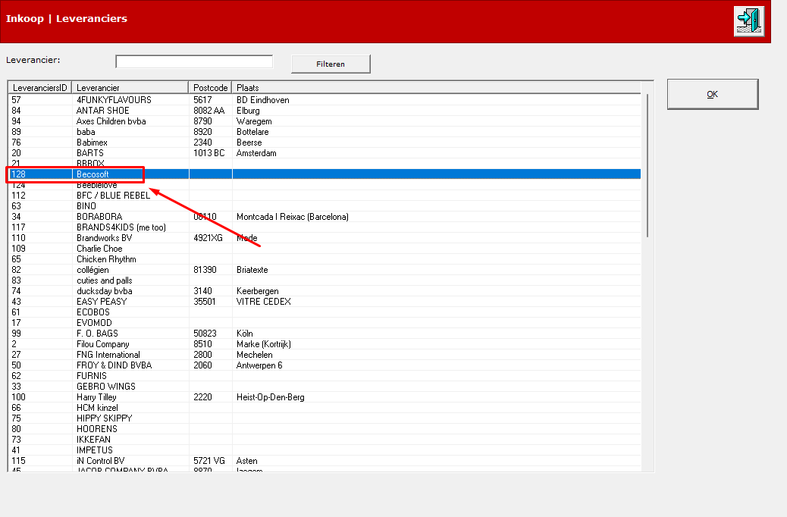Select the ducksday bvba row

click(x=325, y=290)
